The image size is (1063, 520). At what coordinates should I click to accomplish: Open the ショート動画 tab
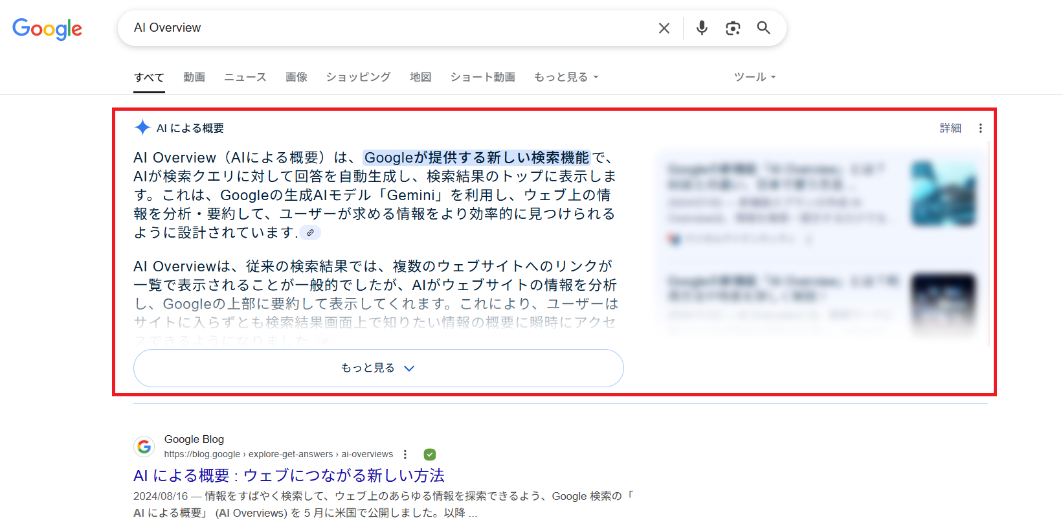(483, 77)
